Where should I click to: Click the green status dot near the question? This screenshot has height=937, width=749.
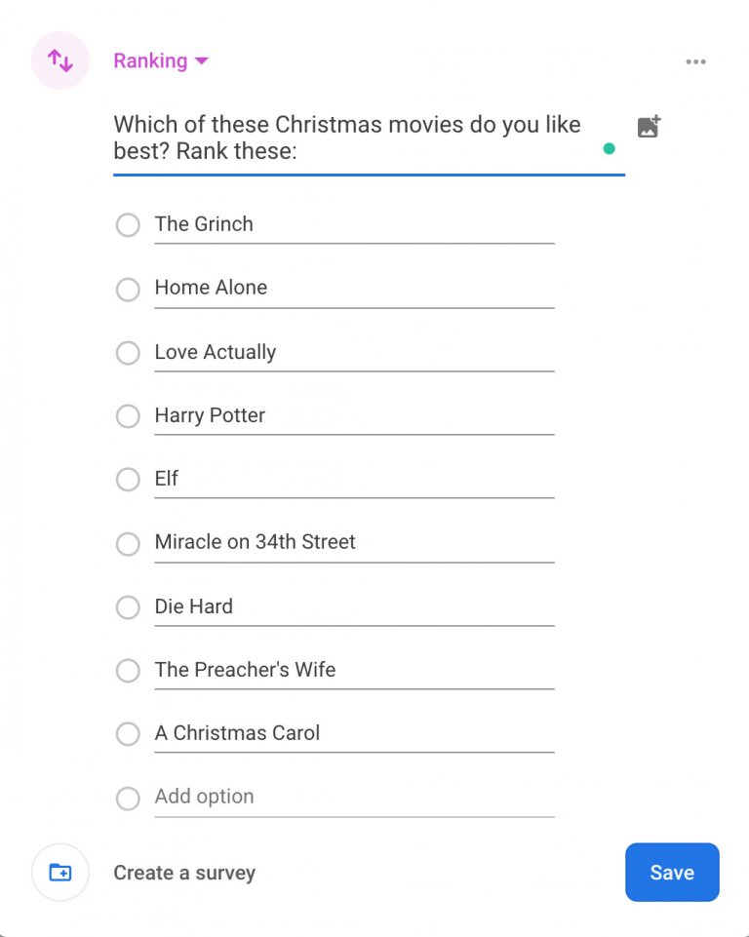point(609,148)
